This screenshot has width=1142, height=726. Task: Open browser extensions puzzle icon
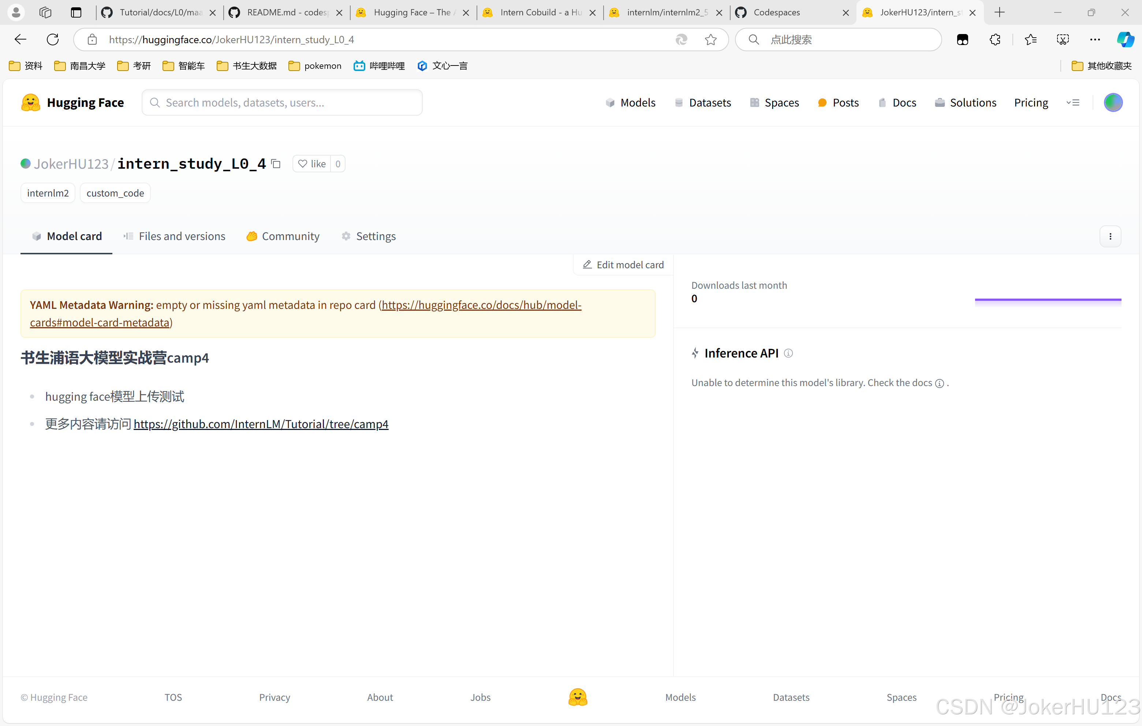[x=995, y=40]
